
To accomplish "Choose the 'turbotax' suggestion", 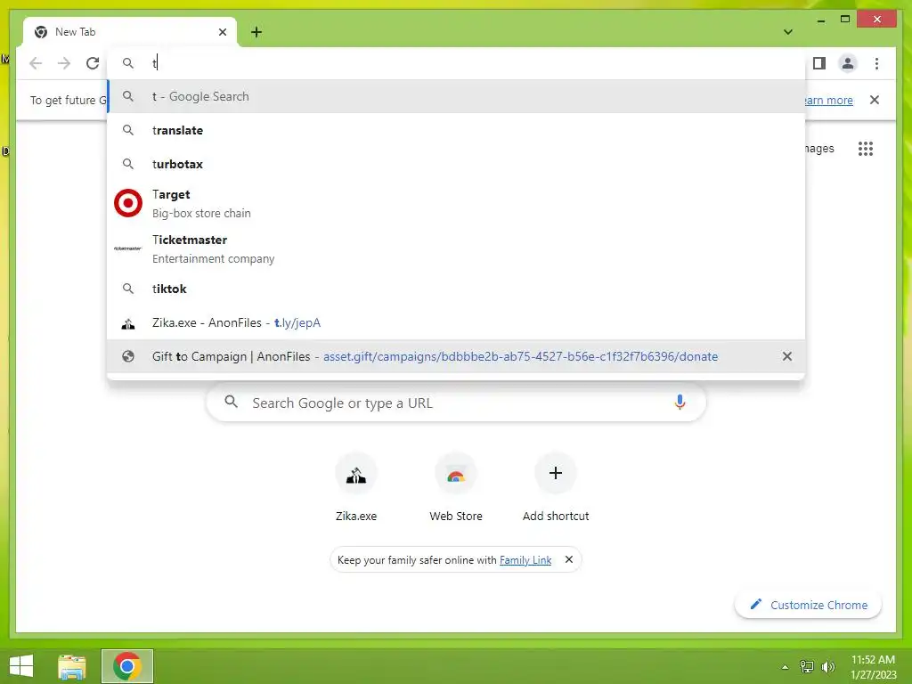I will [x=456, y=164].
